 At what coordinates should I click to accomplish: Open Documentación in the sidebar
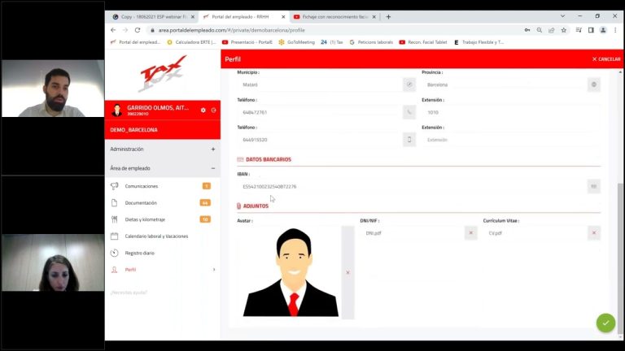141,202
